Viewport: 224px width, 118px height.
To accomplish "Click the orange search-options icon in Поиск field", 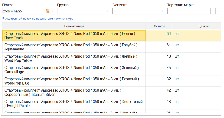I will pos(47,11).
